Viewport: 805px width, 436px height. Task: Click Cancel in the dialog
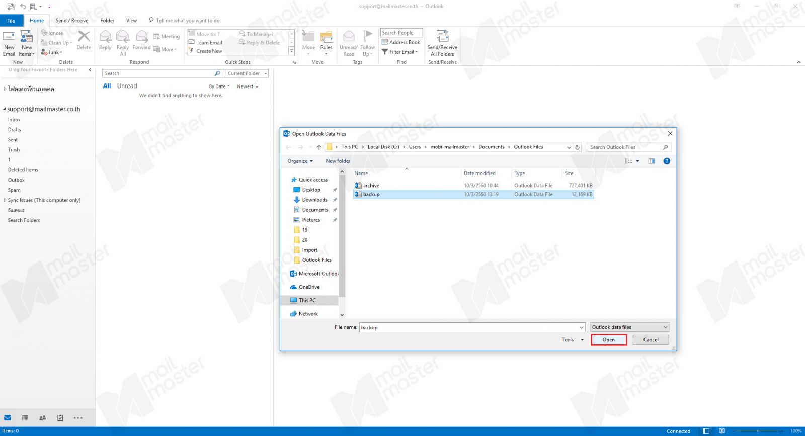651,340
